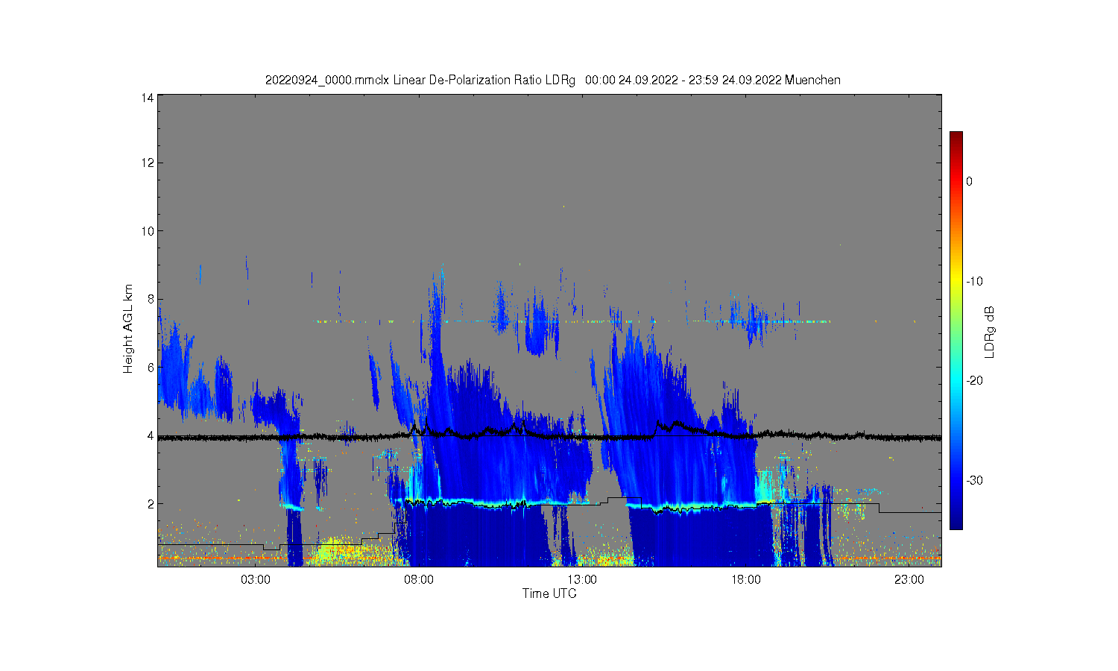Click the 18:00 time tick label
The width and height of the screenshot is (1118, 671).
click(x=745, y=580)
